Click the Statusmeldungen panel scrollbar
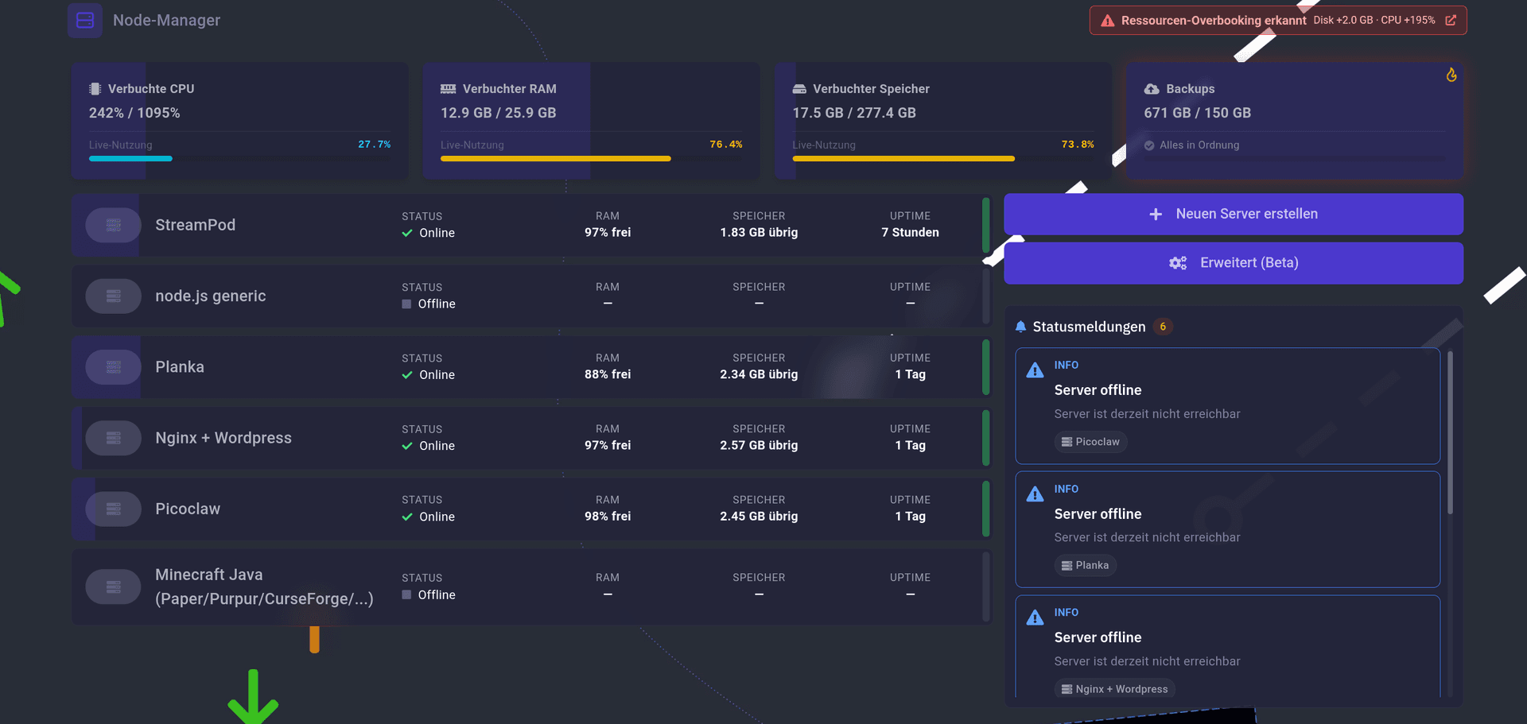 (x=1451, y=434)
